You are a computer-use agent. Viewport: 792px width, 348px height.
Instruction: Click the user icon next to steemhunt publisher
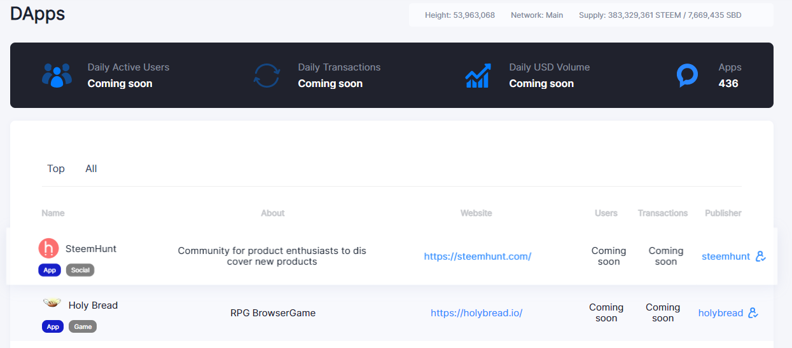pos(761,257)
